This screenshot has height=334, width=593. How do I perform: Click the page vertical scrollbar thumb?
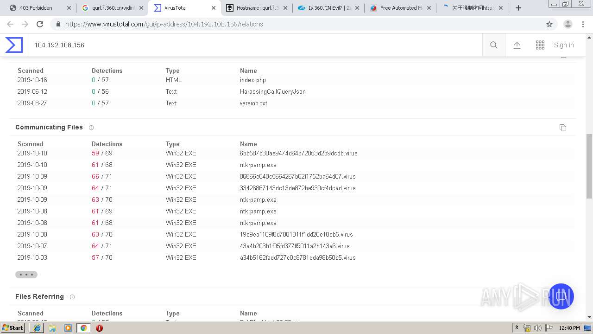coord(589,166)
